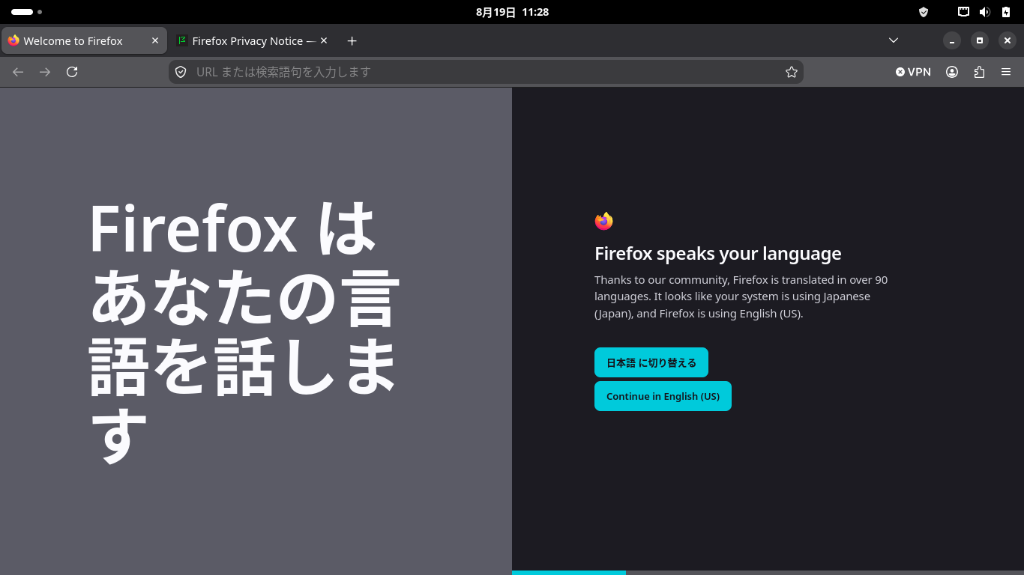Choose Continue in English (US)
Viewport: 1024px width, 575px height.
click(663, 396)
